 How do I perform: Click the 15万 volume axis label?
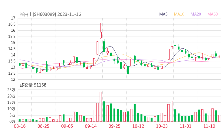(x=11, y=102)
